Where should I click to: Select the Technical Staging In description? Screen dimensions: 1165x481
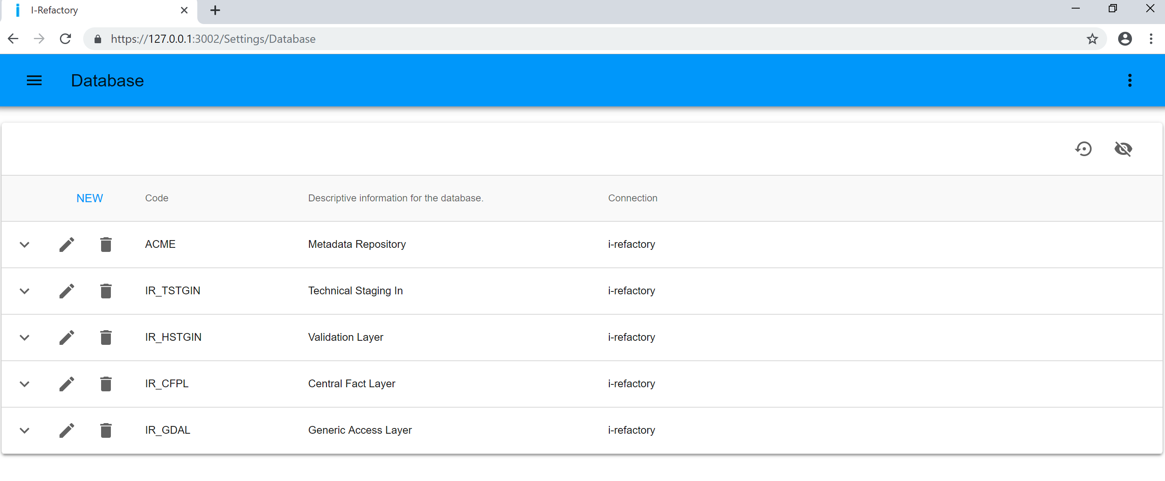tap(355, 291)
